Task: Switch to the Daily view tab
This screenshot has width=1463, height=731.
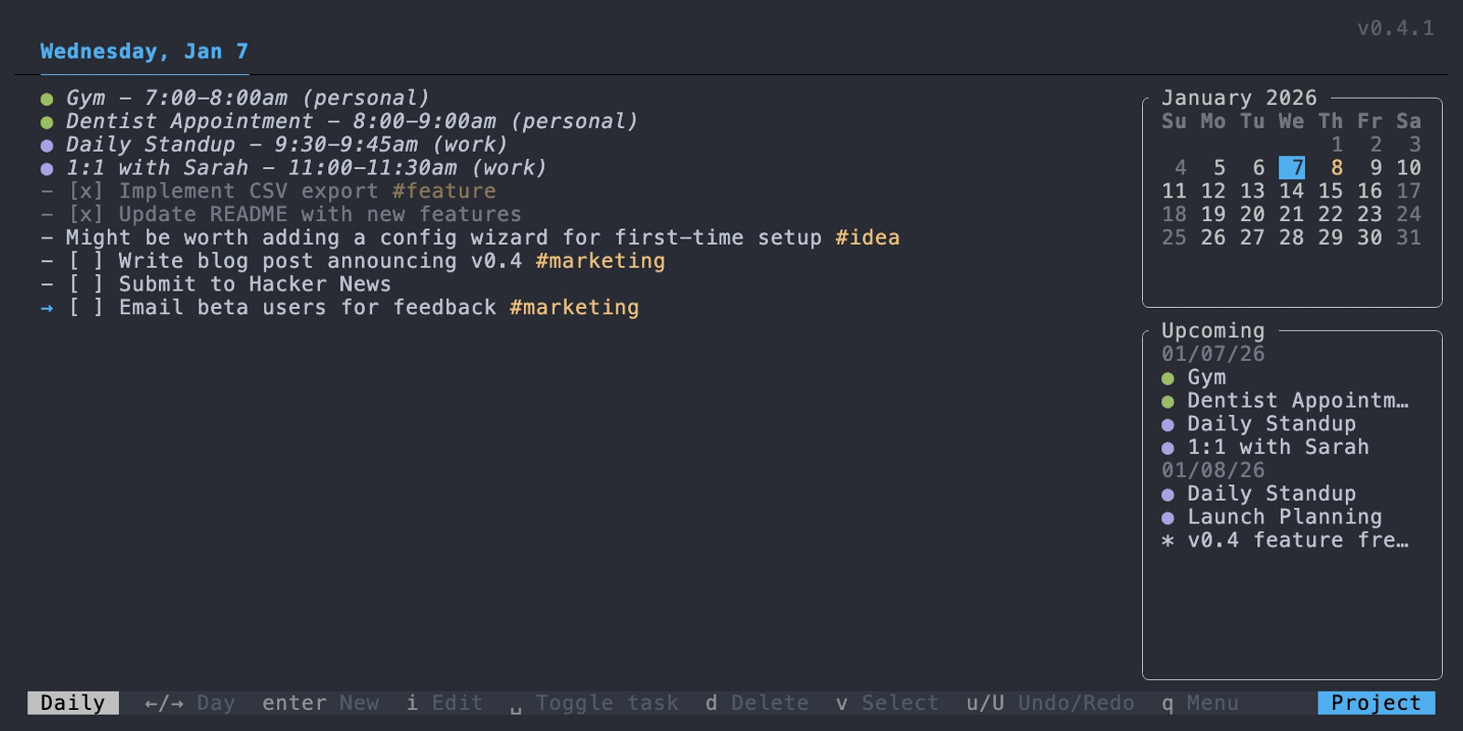Action: pos(73,703)
